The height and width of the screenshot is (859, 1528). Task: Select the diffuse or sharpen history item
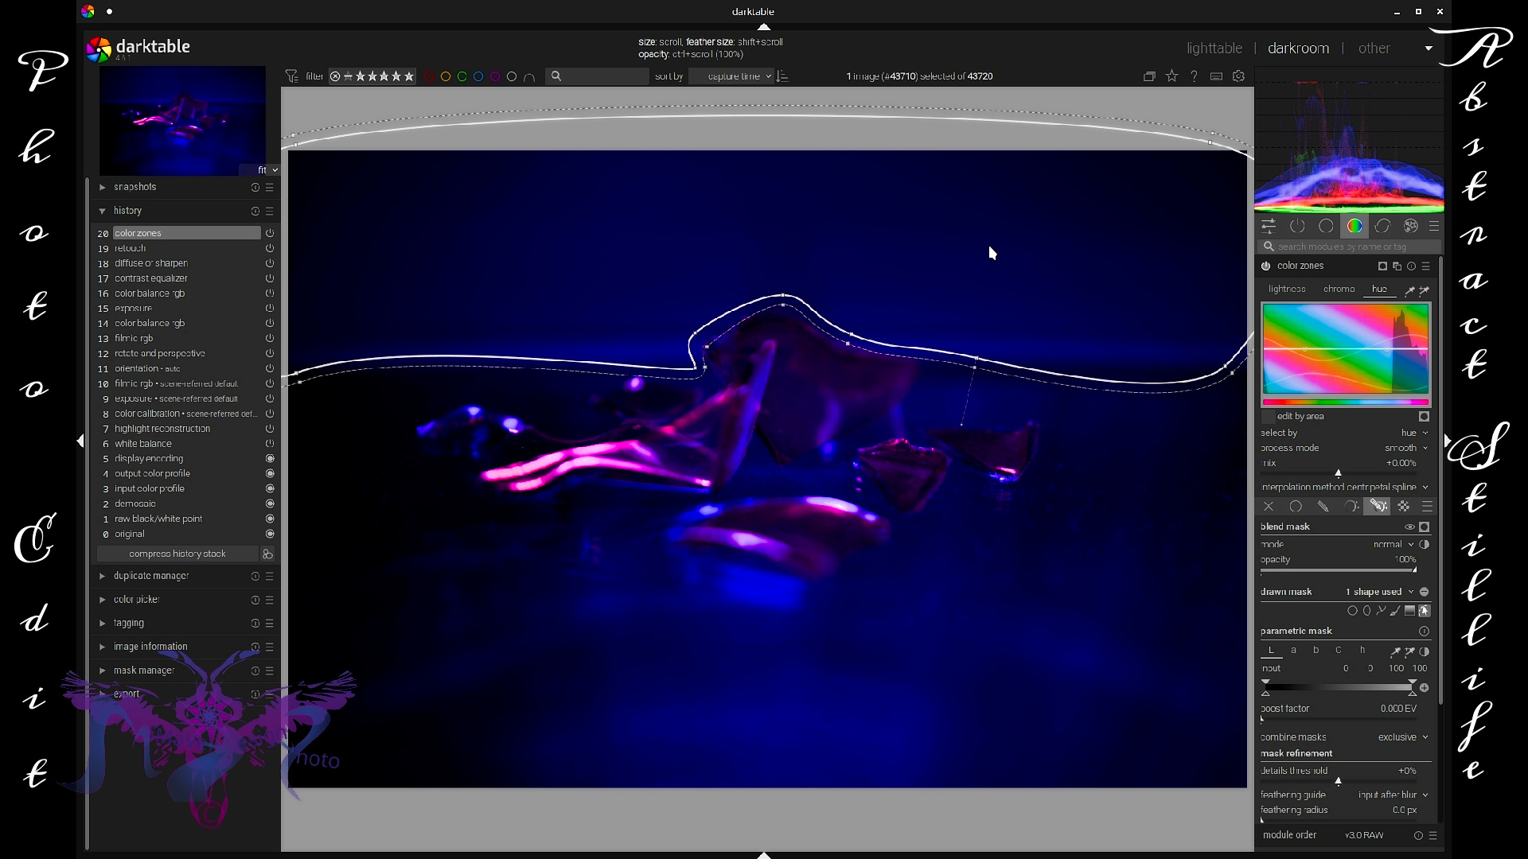(151, 263)
